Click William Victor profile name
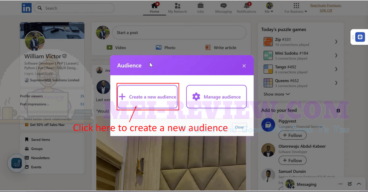The image size is (368, 192). click(43, 56)
